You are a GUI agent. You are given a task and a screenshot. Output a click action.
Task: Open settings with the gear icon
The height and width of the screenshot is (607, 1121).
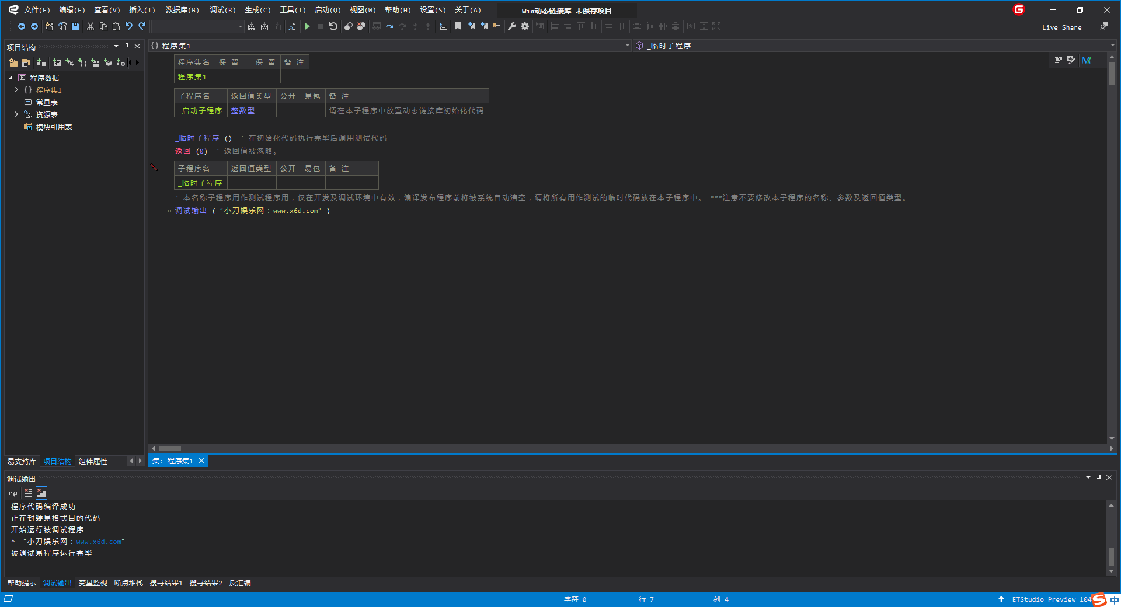525,26
